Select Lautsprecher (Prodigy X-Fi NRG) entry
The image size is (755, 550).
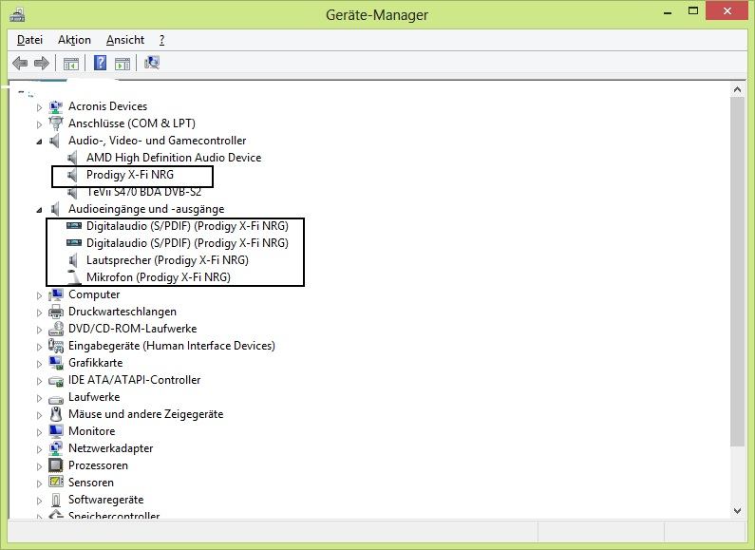click(167, 260)
